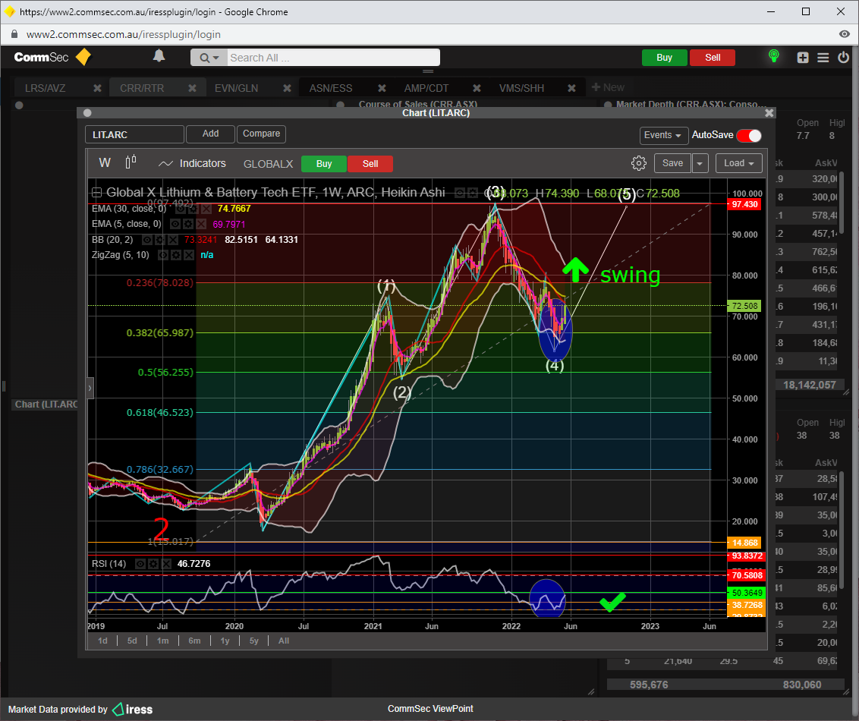
Task: Open ZigZag indicator settings gear
Action: 176,255
